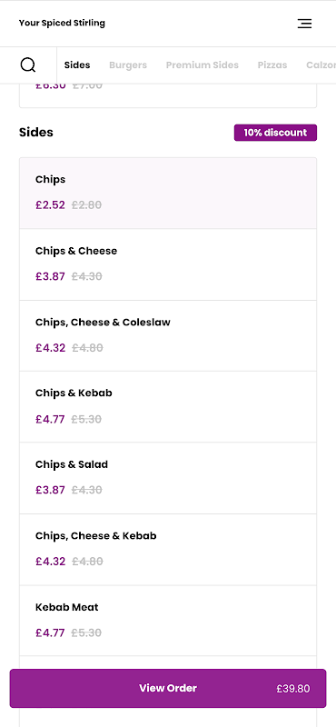Select the Chips & Cheese item
Image resolution: width=336 pixels, height=727 pixels.
click(x=168, y=264)
